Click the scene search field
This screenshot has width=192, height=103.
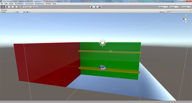(179, 12)
